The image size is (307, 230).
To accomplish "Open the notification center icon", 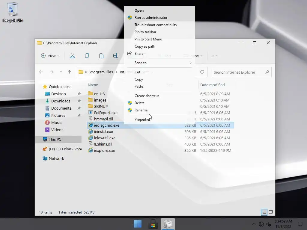I will [300, 224].
